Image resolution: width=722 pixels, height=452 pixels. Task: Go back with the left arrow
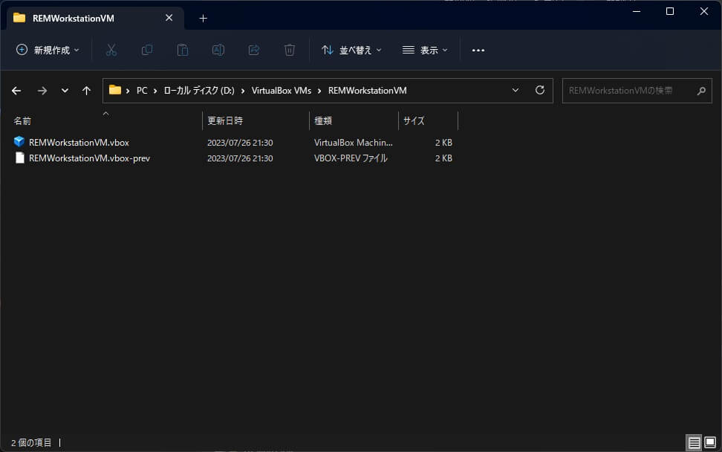(16, 91)
